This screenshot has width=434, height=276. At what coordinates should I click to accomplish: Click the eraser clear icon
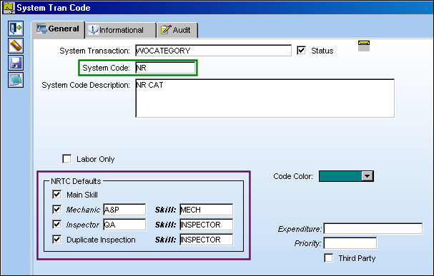pyautogui.click(x=16, y=46)
